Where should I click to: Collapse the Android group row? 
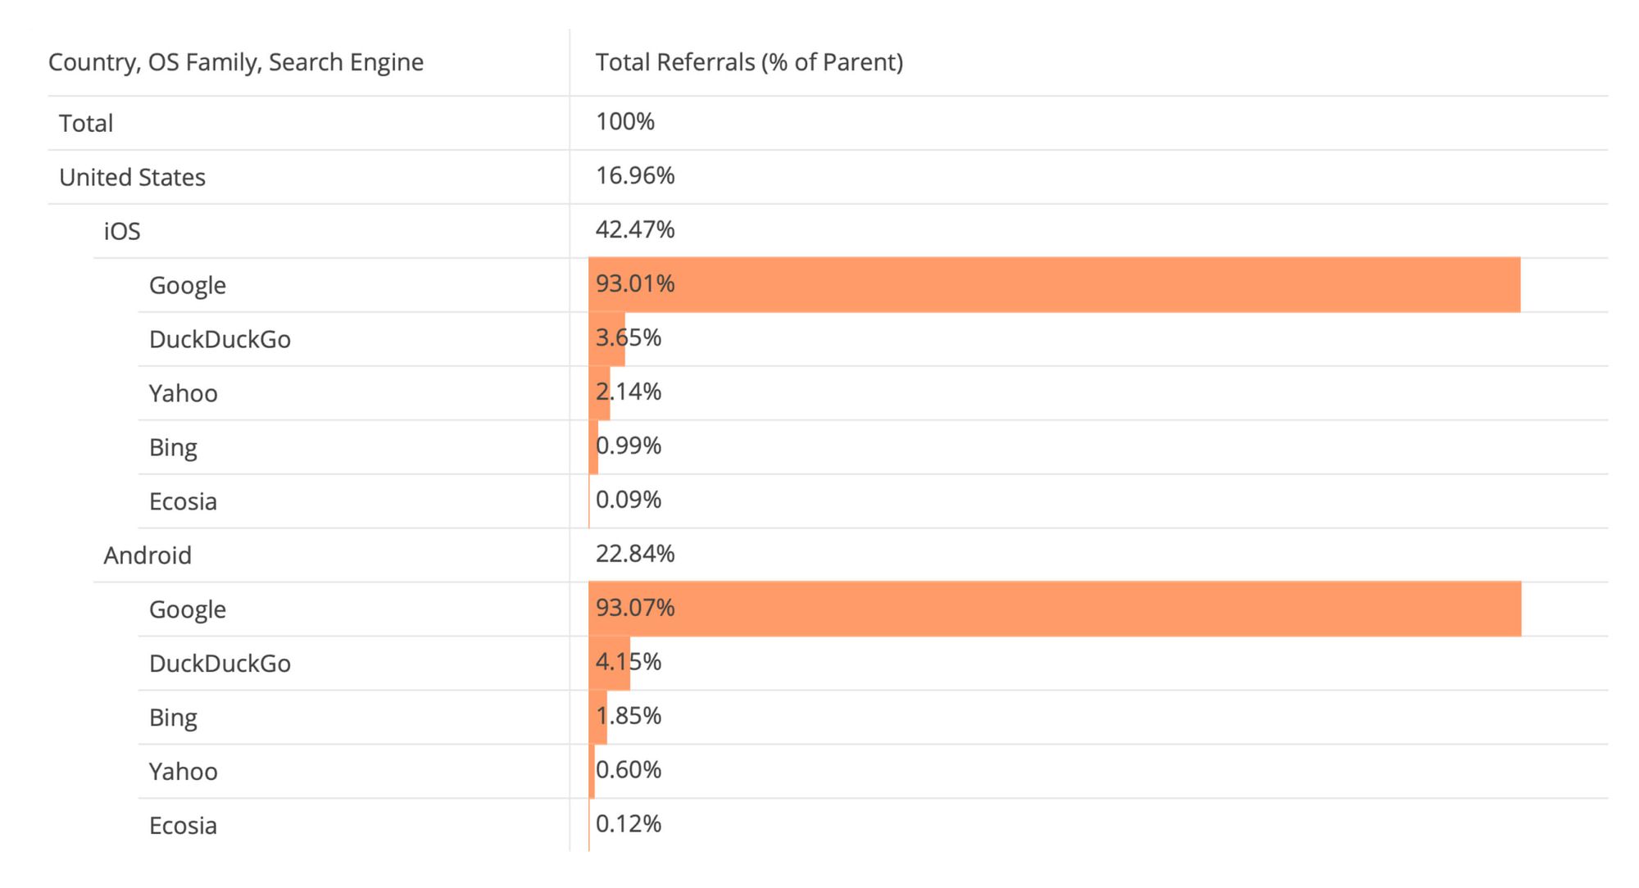[148, 555]
